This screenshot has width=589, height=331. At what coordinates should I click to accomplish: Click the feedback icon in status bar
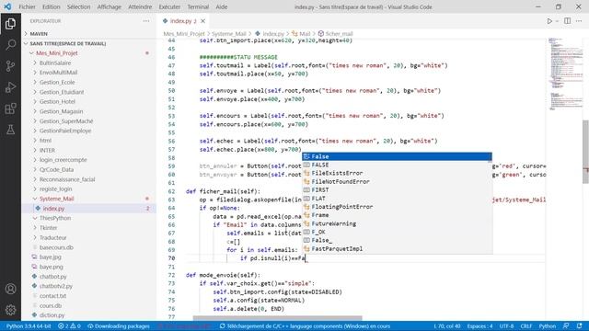pyautogui.click(x=566, y=326)
